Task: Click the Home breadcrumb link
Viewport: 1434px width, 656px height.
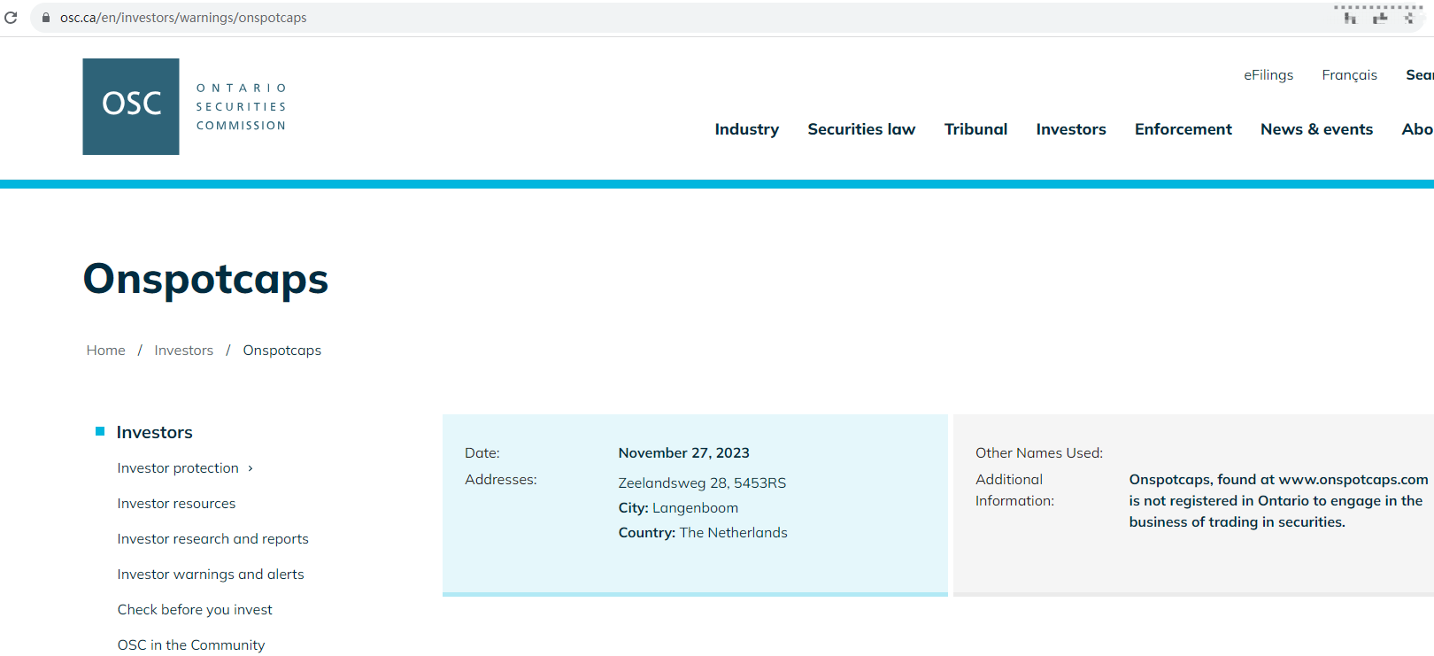Action: (105, 351)
